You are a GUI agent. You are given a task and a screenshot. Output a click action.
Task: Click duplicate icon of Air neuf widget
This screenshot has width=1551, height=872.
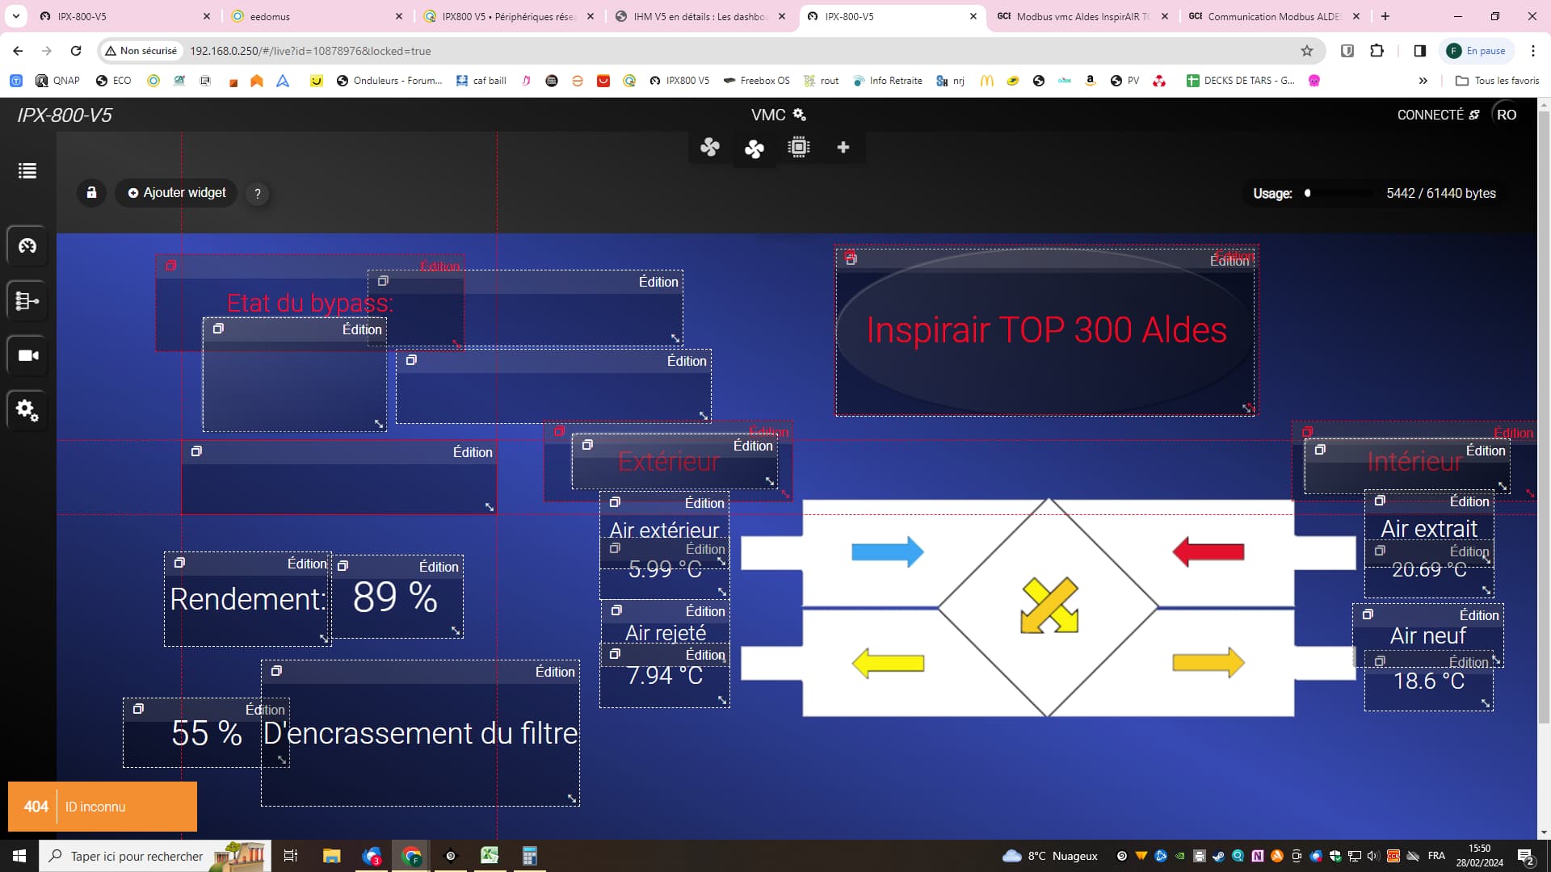[x=1368, y=614]
